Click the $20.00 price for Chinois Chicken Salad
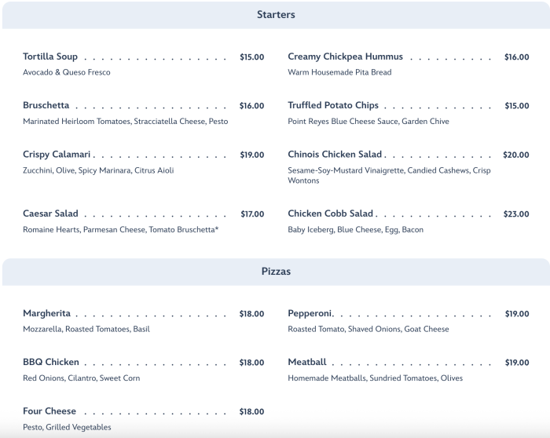 [x=516, y=155]
